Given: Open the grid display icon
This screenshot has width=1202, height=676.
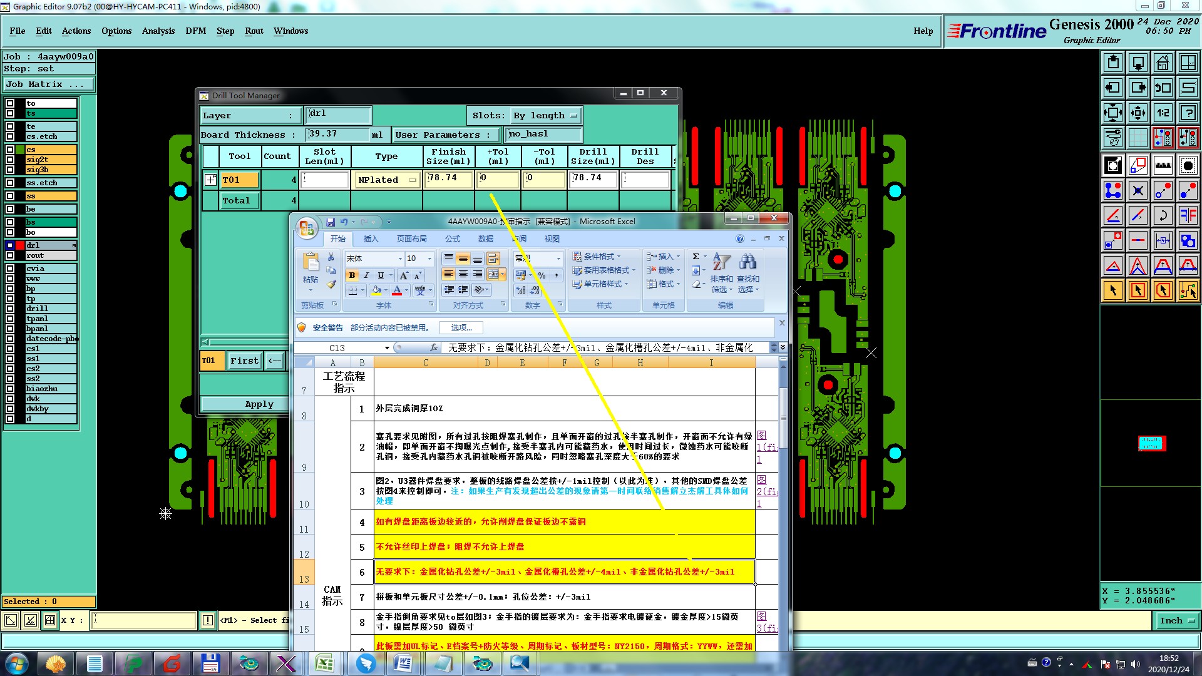Looking at the screenshot, I should (x=1138, y=138).
